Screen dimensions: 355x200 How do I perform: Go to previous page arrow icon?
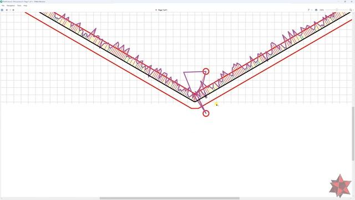pyautogui.click(x=7, y=10)
